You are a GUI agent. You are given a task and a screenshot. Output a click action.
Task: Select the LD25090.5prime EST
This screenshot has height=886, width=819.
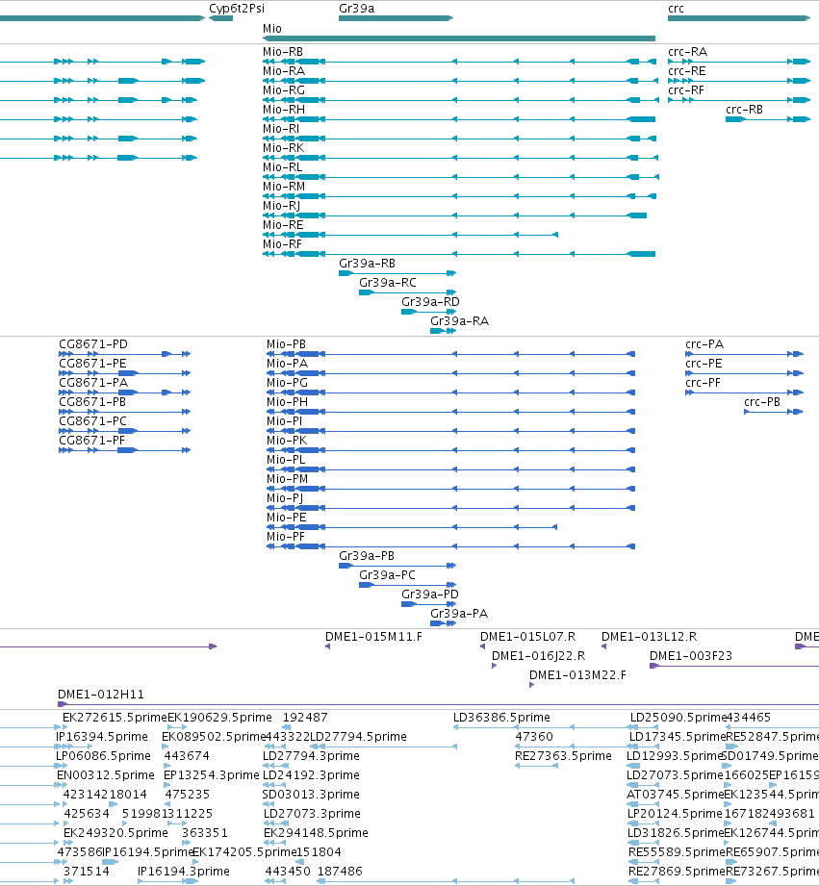(678, 718)
